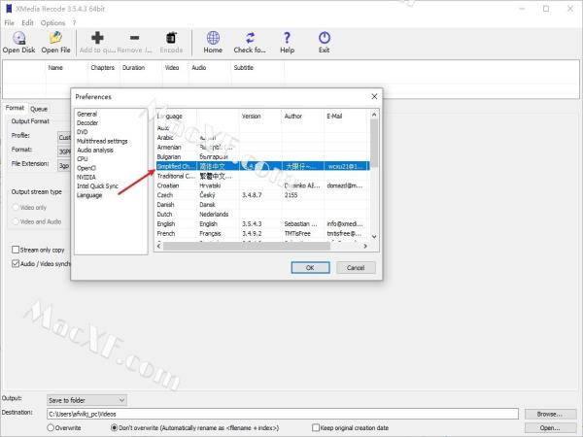The image size is (583, 437).
Task: Select the Bulgarian language row
Action: pos(262,156)
